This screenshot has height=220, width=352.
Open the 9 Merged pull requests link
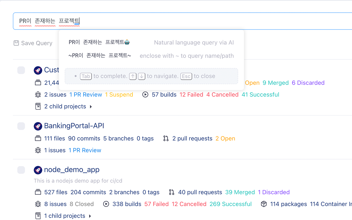coord(276,83)
